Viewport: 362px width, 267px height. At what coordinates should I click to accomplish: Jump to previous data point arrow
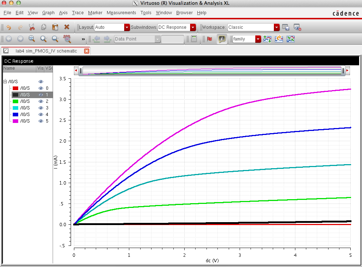click(x=97, y=39)
